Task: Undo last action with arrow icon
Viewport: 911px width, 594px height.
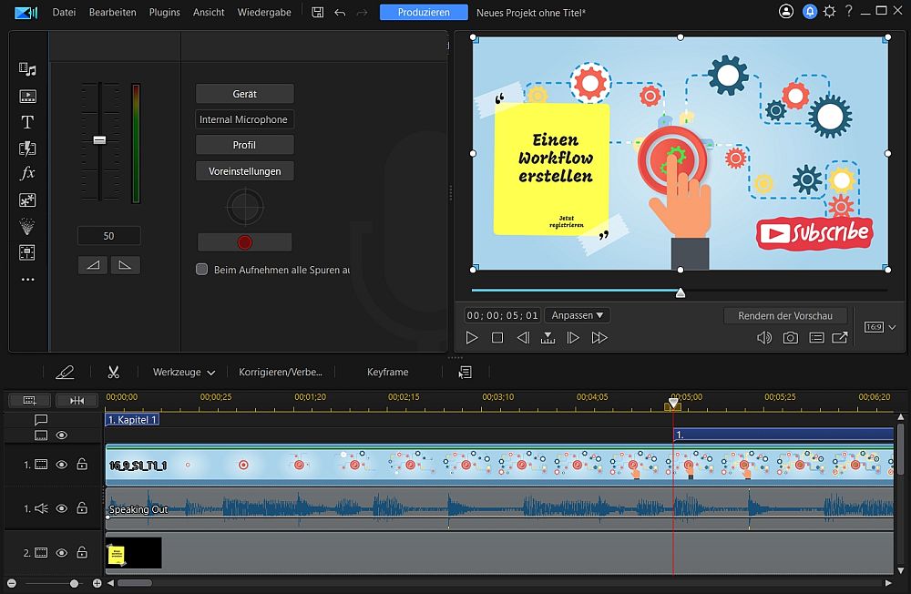Action: pos(340,12)
